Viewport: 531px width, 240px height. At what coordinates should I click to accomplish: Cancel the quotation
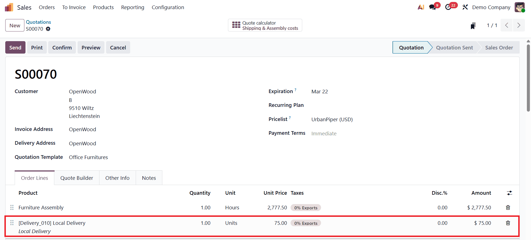(118, 48)
